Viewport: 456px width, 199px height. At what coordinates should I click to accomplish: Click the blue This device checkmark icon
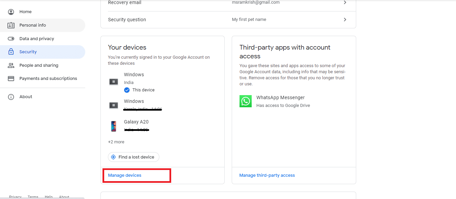point(127,90)
